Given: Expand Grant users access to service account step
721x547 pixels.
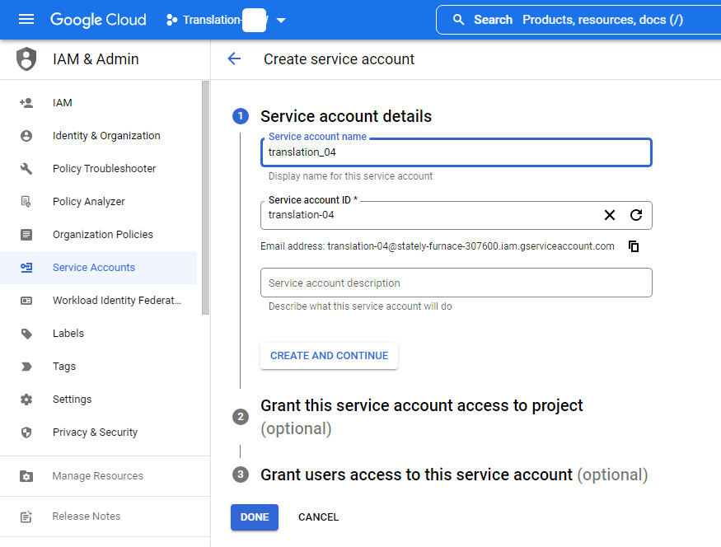Looking at the screenshot, I should pos(454,475).
